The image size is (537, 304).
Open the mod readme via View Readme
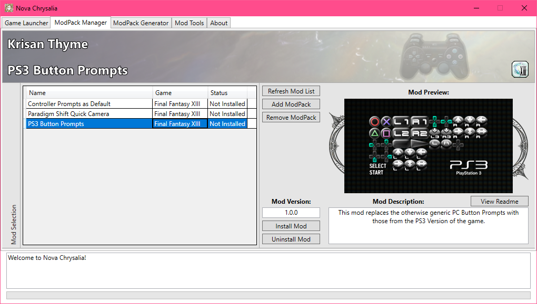[x=499, y=201]
